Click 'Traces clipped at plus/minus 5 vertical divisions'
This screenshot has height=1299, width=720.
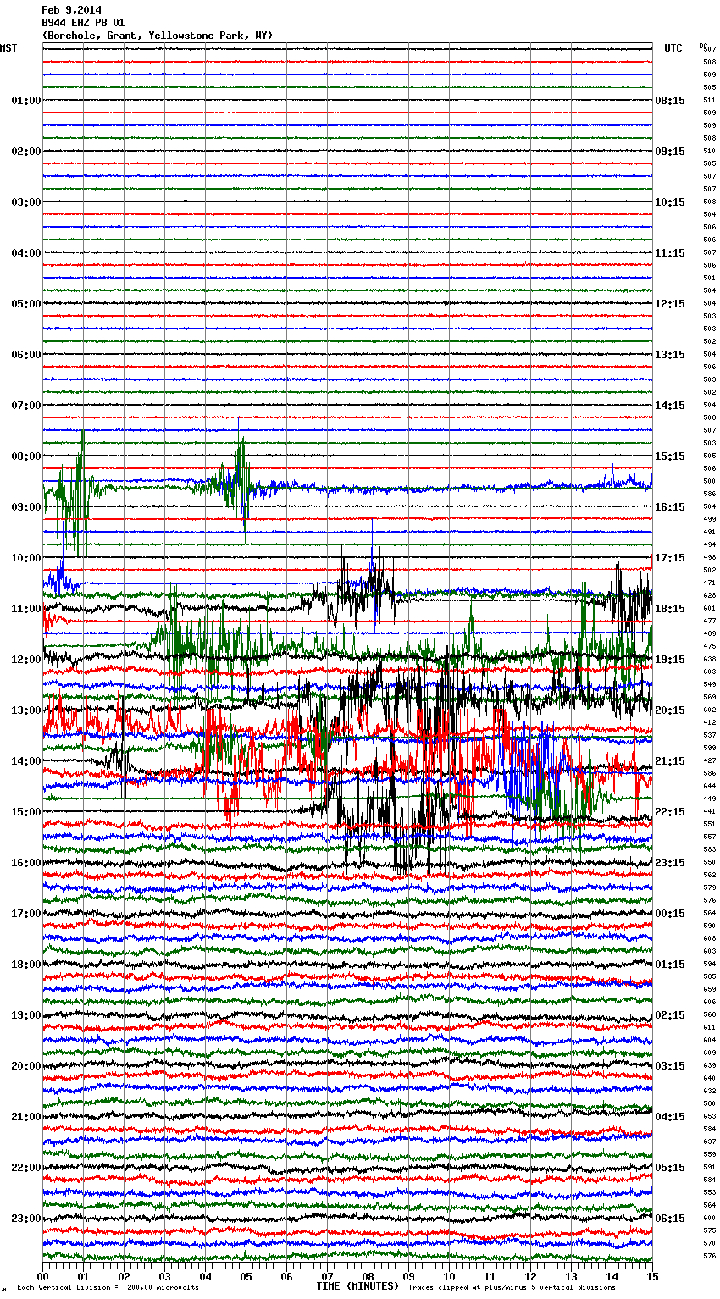(512, 1287)
